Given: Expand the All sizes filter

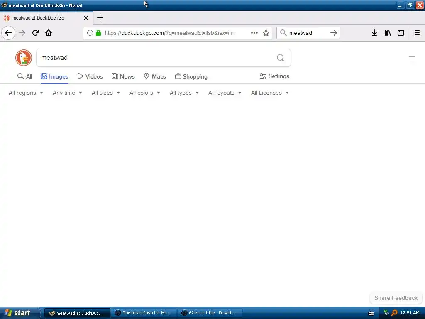Looking at the screenshot, I should click(106, 93).
